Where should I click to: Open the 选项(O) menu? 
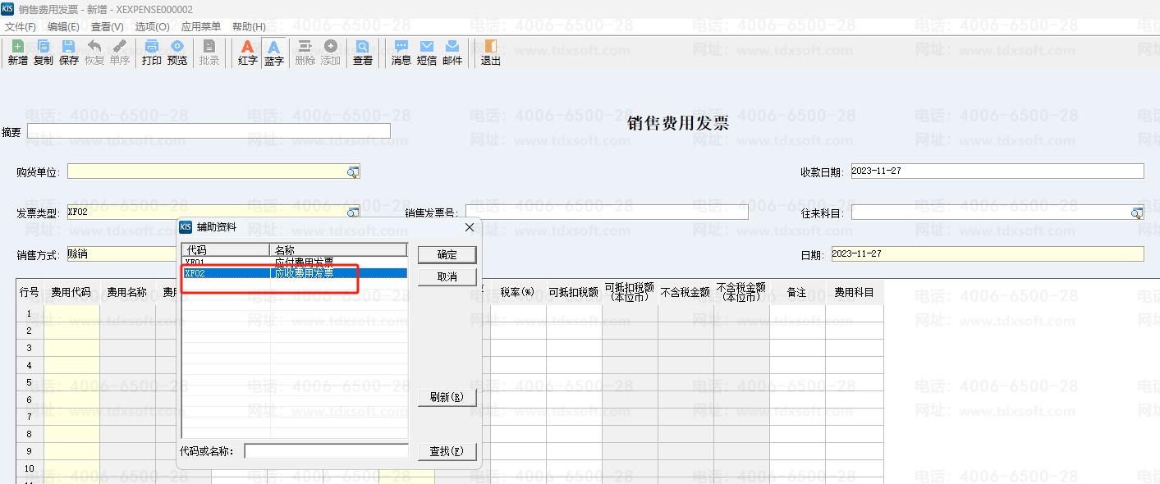pyautogui.click(x=152, y=26)
